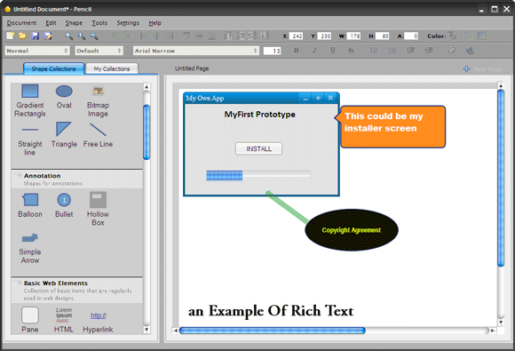Select the Simple Arrow shape
This screenshot has width=515, height=351.
pos(30,248)
